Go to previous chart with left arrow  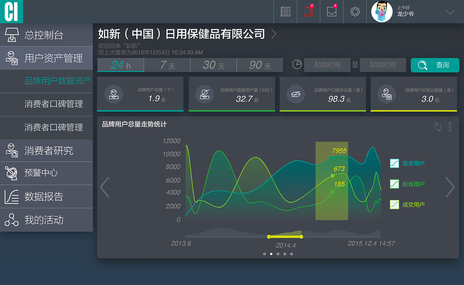[104, 187]
